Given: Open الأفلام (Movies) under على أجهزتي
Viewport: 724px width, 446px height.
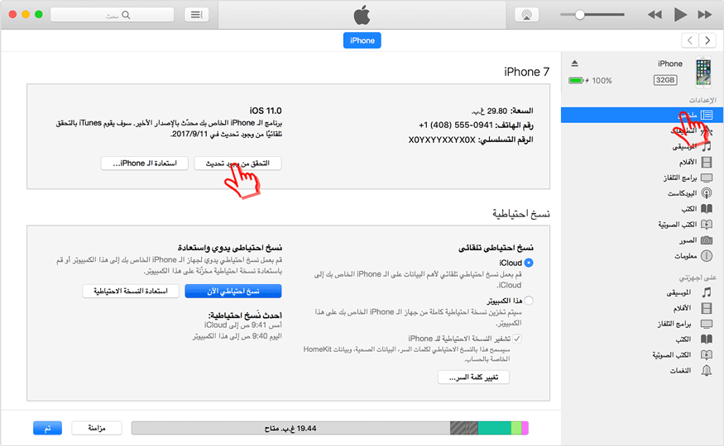Looking at the screenshot, I should pos(693,308).
